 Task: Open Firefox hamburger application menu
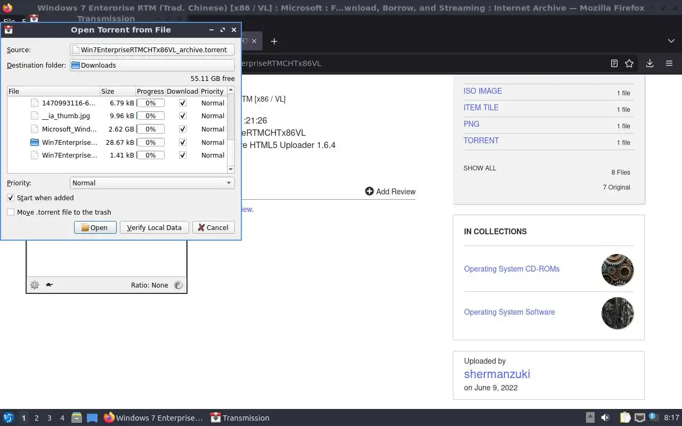click(669, 63)
